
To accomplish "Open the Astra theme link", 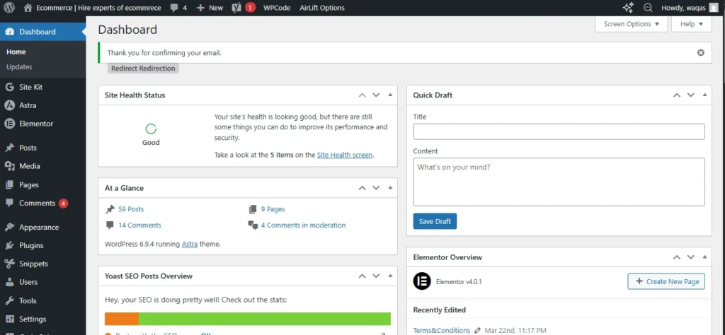I will pos(190,244).
